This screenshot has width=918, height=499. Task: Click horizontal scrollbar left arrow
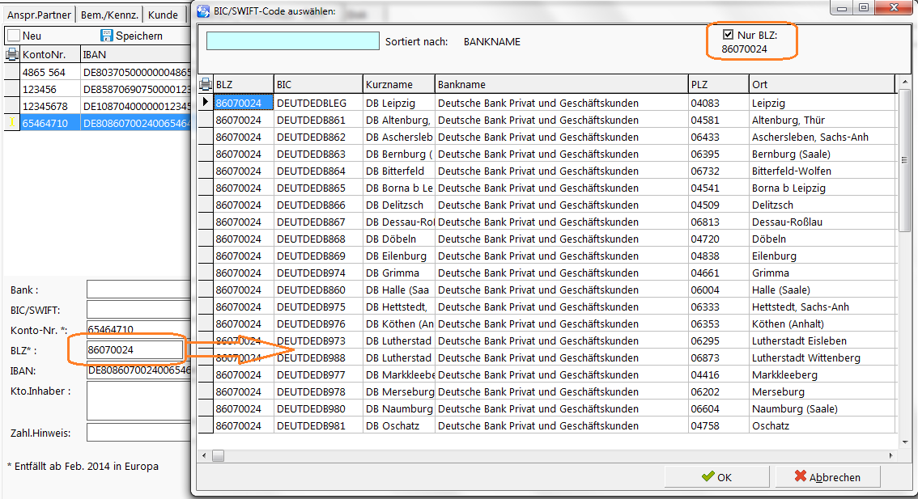click(204, 455)
